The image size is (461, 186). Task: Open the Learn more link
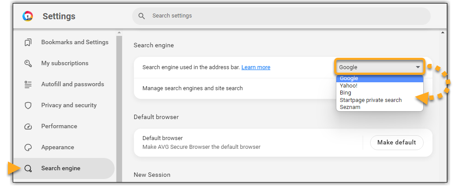click(256, 67)
